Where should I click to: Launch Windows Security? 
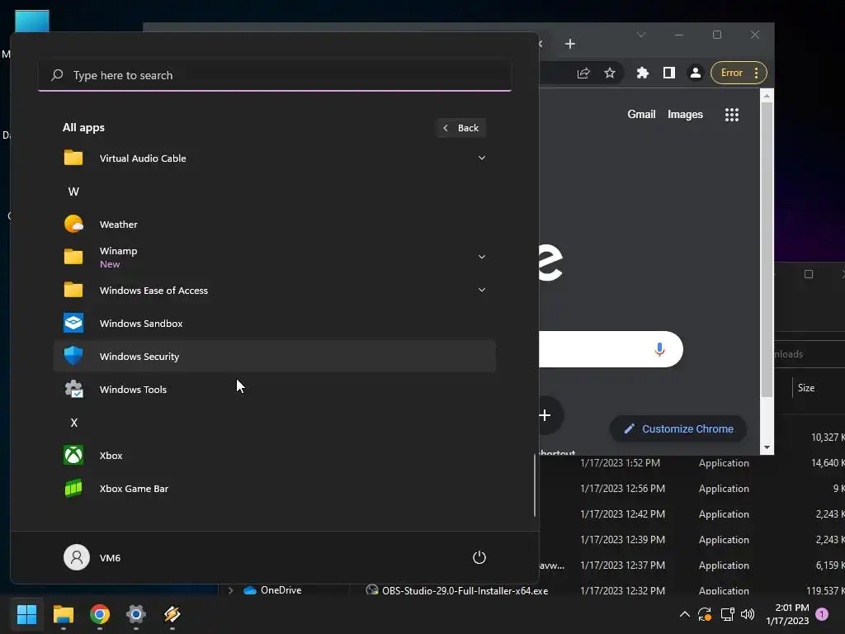point(274,357)
